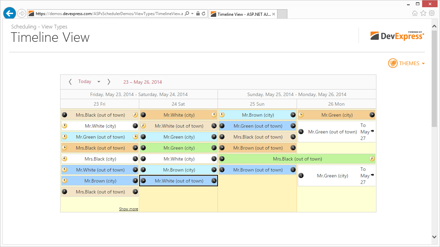Expand the THEMES dropdown arrow
The image size is (440, 247).
click(423, 63)
